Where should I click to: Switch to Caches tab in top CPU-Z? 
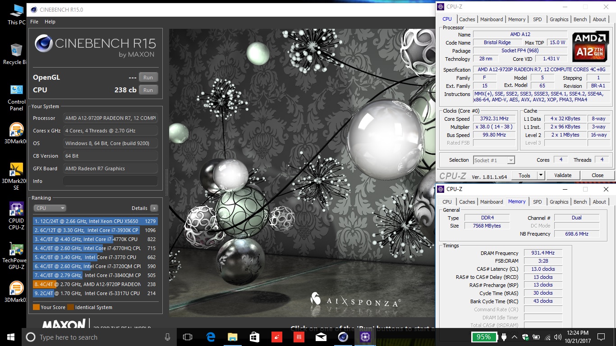tap(467, 19)
